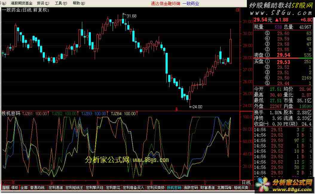Click the current price 29.54元
This screenshot has width=315, height=194.
click(x=263, y=20)
